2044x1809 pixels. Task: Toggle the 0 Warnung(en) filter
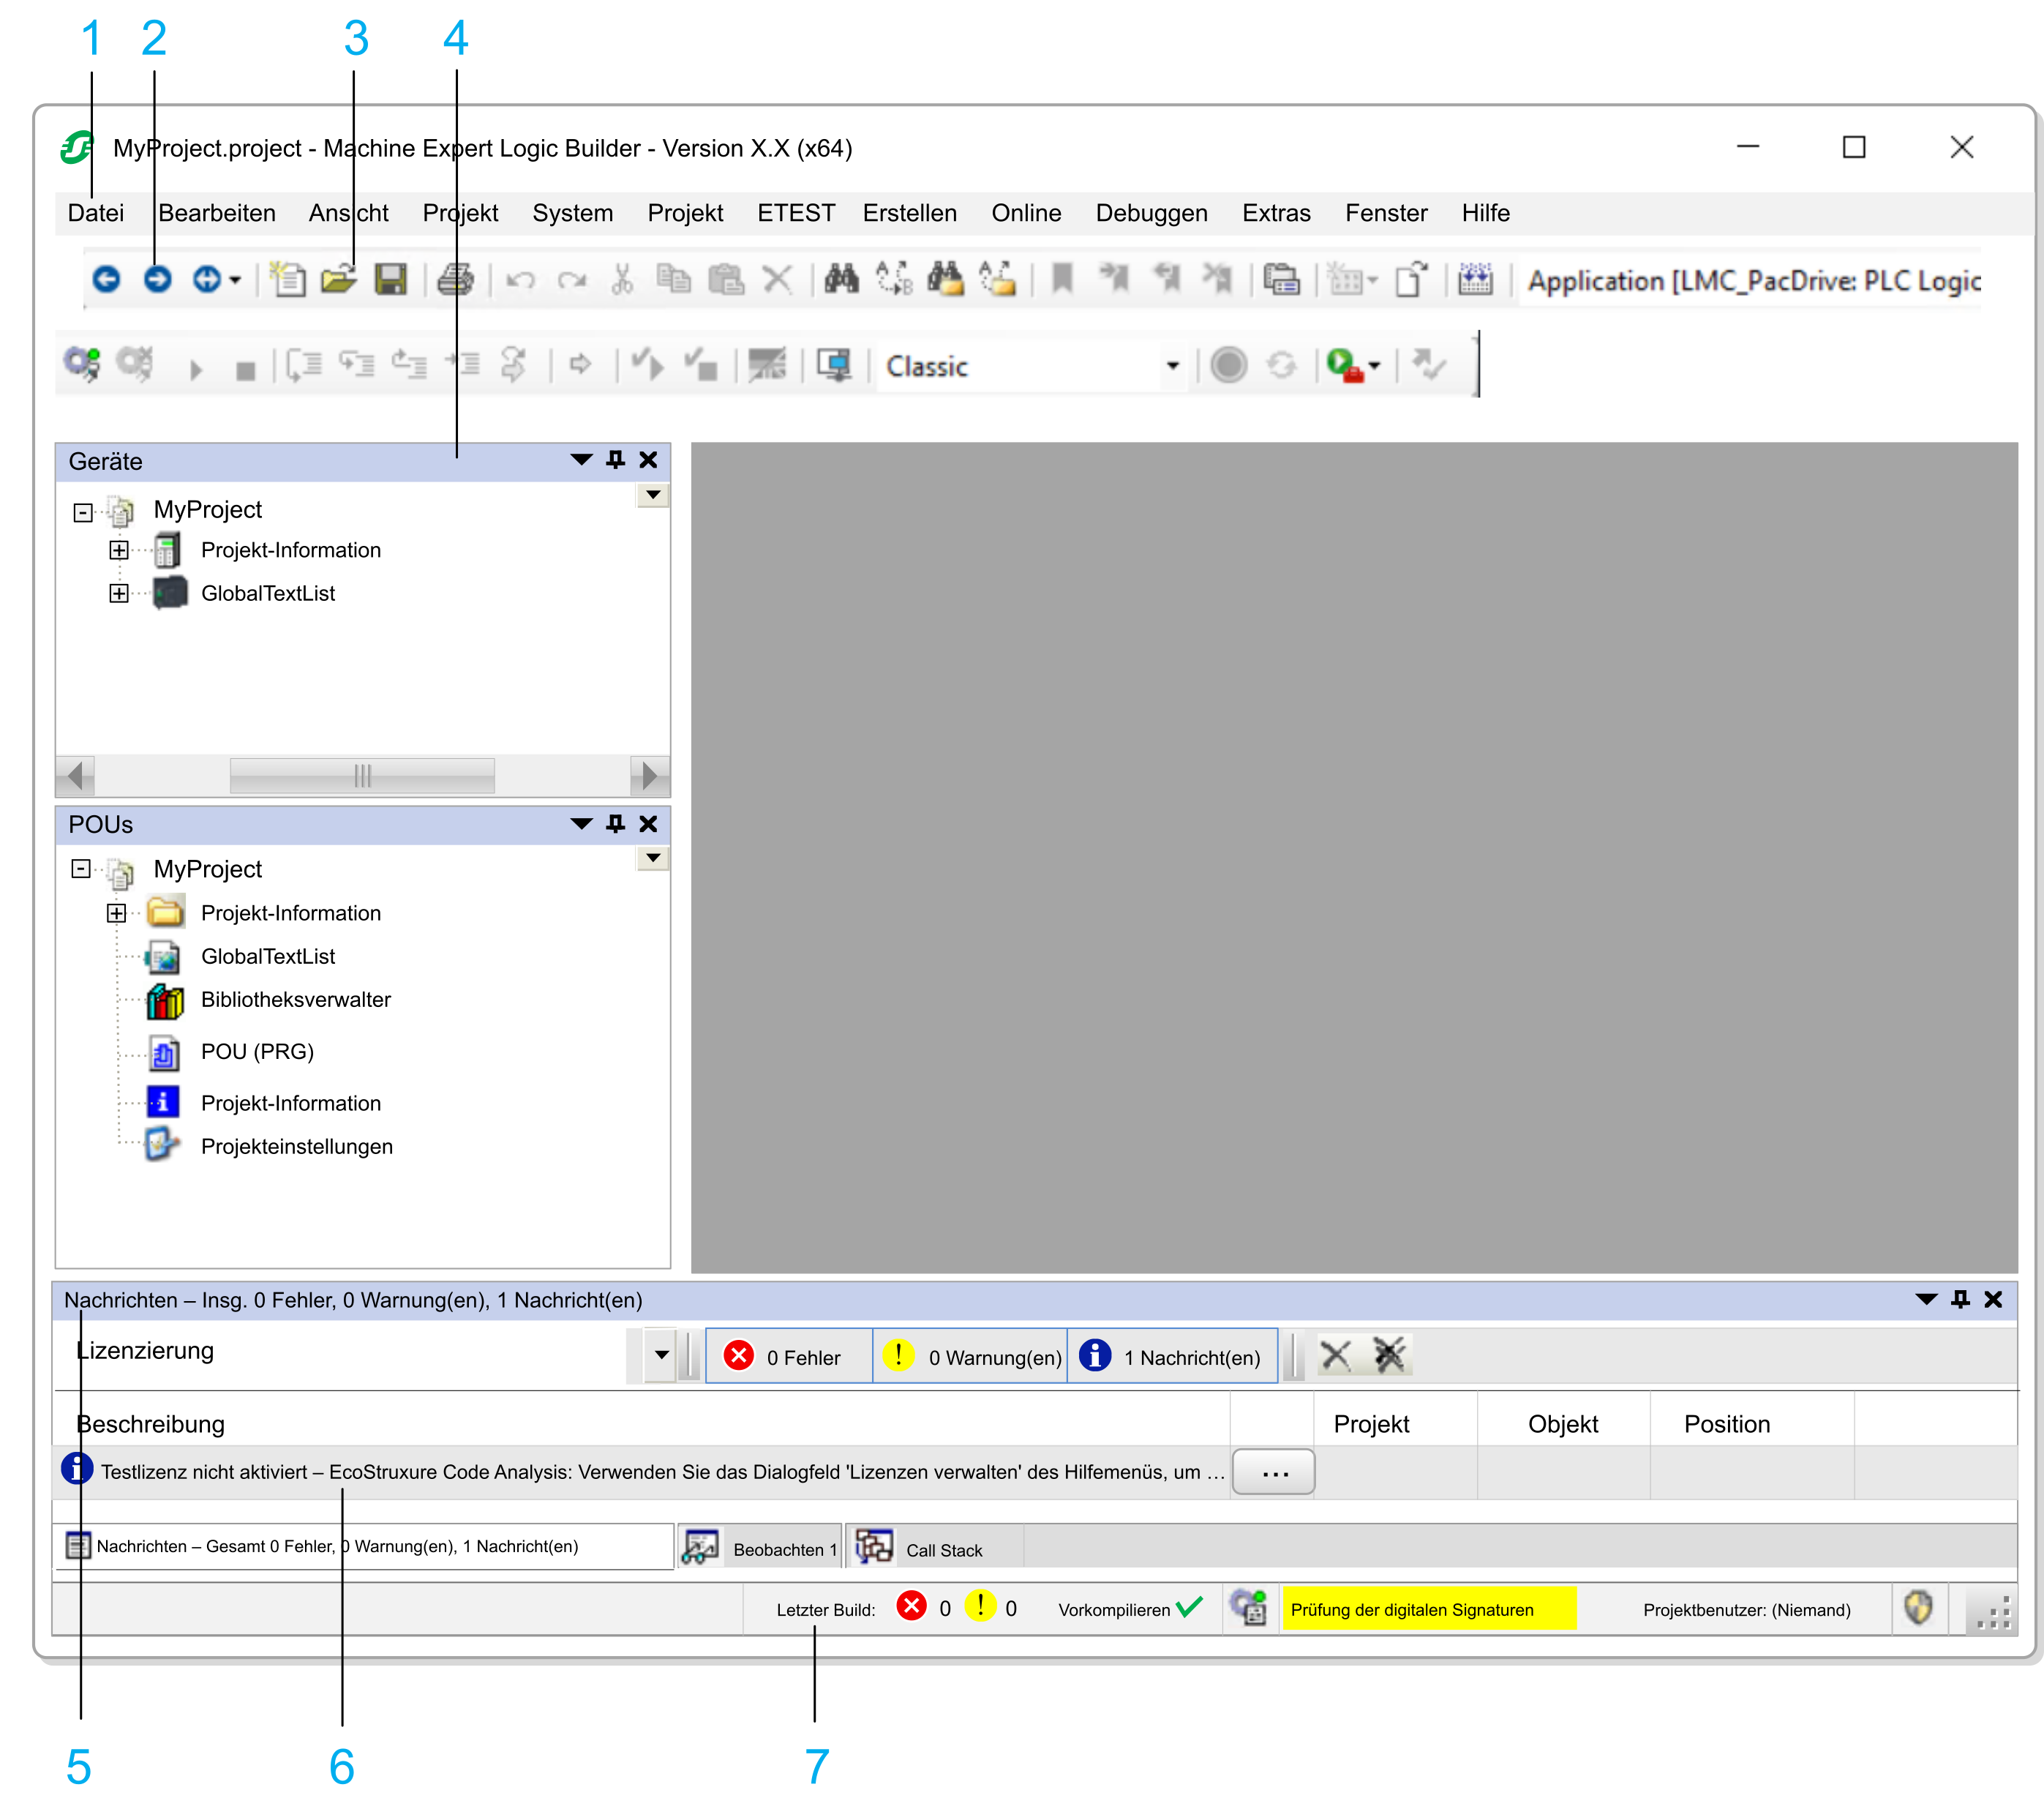click(971, 1357)
